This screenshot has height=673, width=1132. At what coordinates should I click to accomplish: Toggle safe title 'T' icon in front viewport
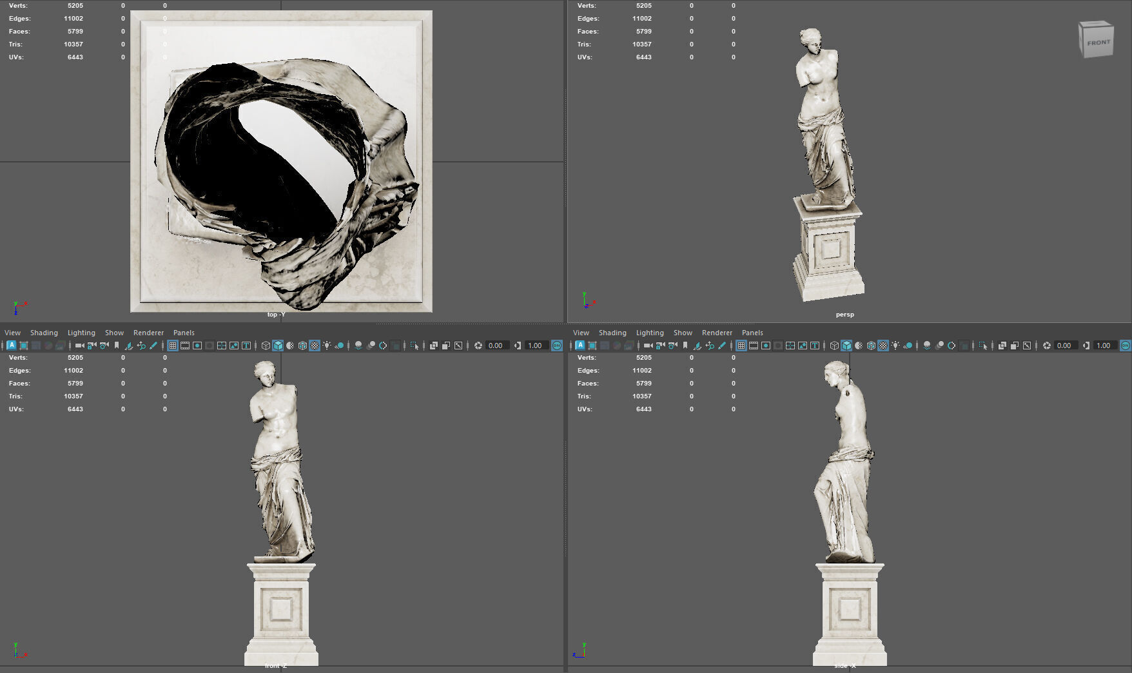[x=246, y=346]
